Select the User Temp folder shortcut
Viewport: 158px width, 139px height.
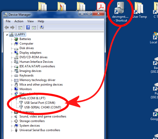[139, 10]
